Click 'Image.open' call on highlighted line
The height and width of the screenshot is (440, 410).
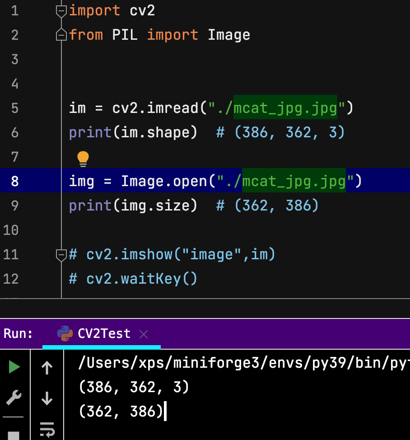(x=164, y=181)
